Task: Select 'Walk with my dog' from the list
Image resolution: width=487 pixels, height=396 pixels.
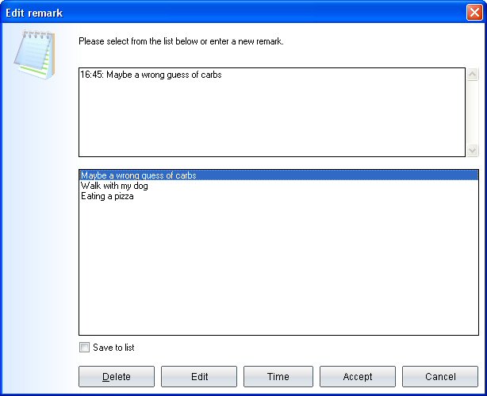Action: pos(114,186)
